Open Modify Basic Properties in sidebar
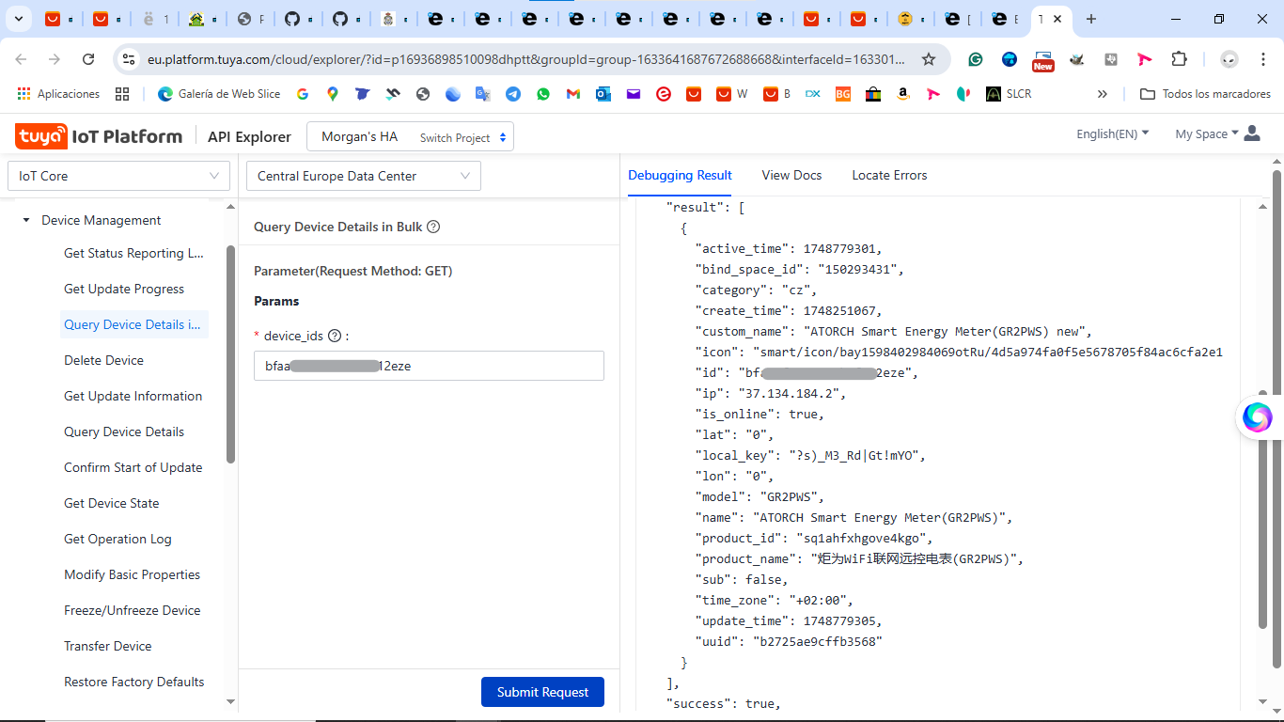This screenshot has width=1284, height=722. pos(132,574)
